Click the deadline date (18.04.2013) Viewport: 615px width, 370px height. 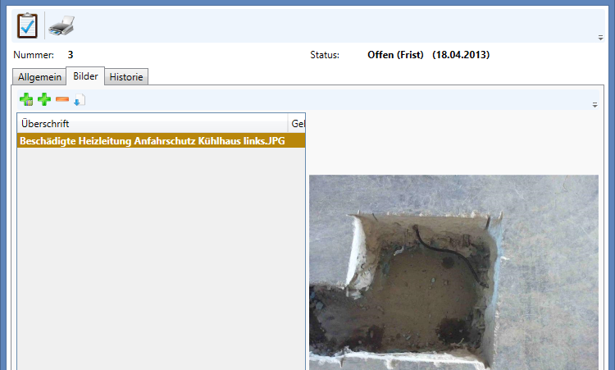461,55
